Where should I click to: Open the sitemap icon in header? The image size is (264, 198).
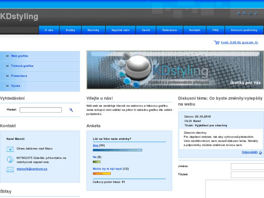(x=244, y=13)
